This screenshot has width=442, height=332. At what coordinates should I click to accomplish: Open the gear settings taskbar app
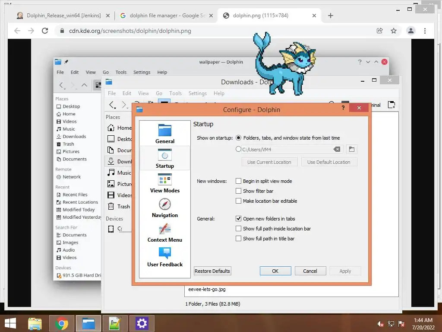(x=142, y=323)
